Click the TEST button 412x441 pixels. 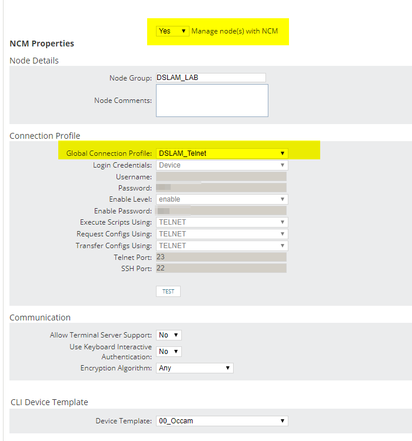168,292
